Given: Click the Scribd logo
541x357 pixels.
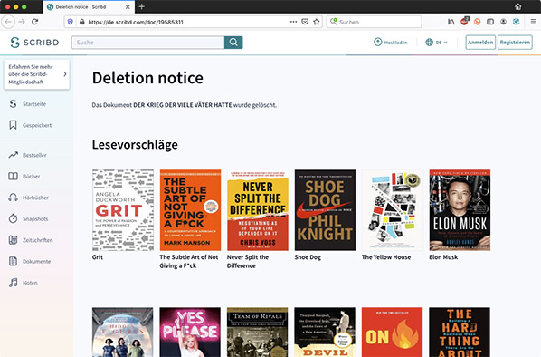Looking at the screenshot, I should pos(34,43).
